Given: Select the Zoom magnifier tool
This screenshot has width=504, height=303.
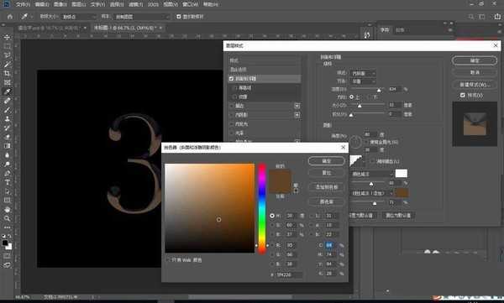Looking at the screenshot, I should 7,218.
